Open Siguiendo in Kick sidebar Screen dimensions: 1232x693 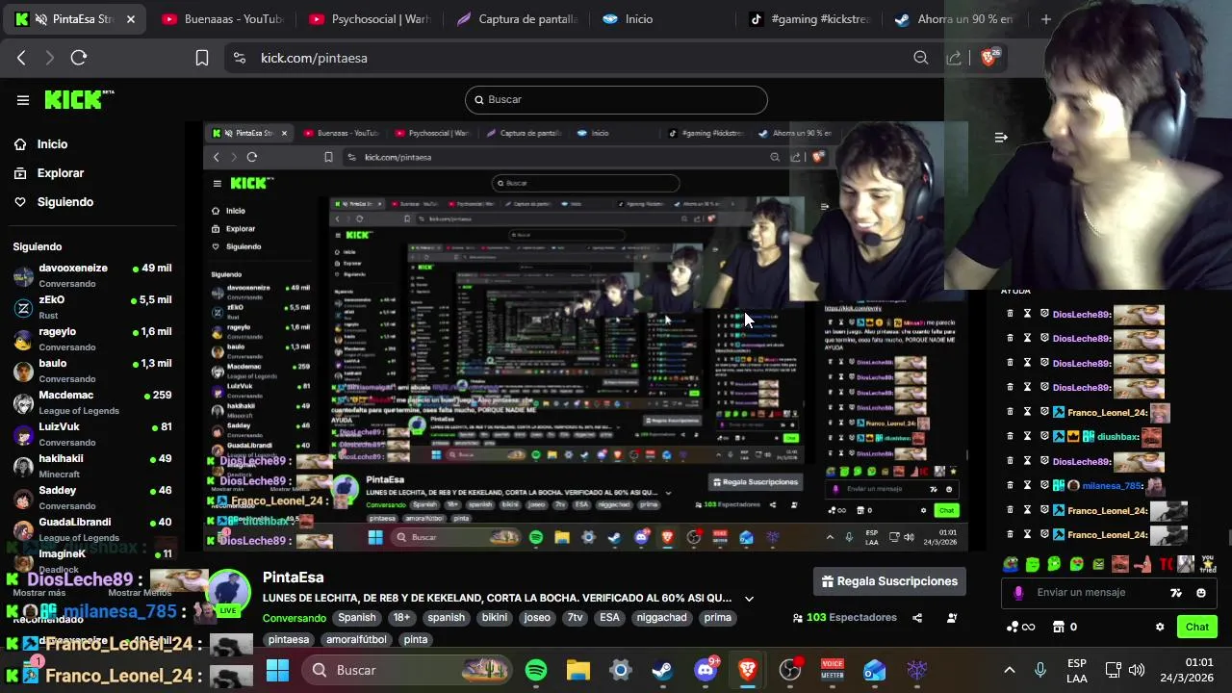(x=54, y=202)
